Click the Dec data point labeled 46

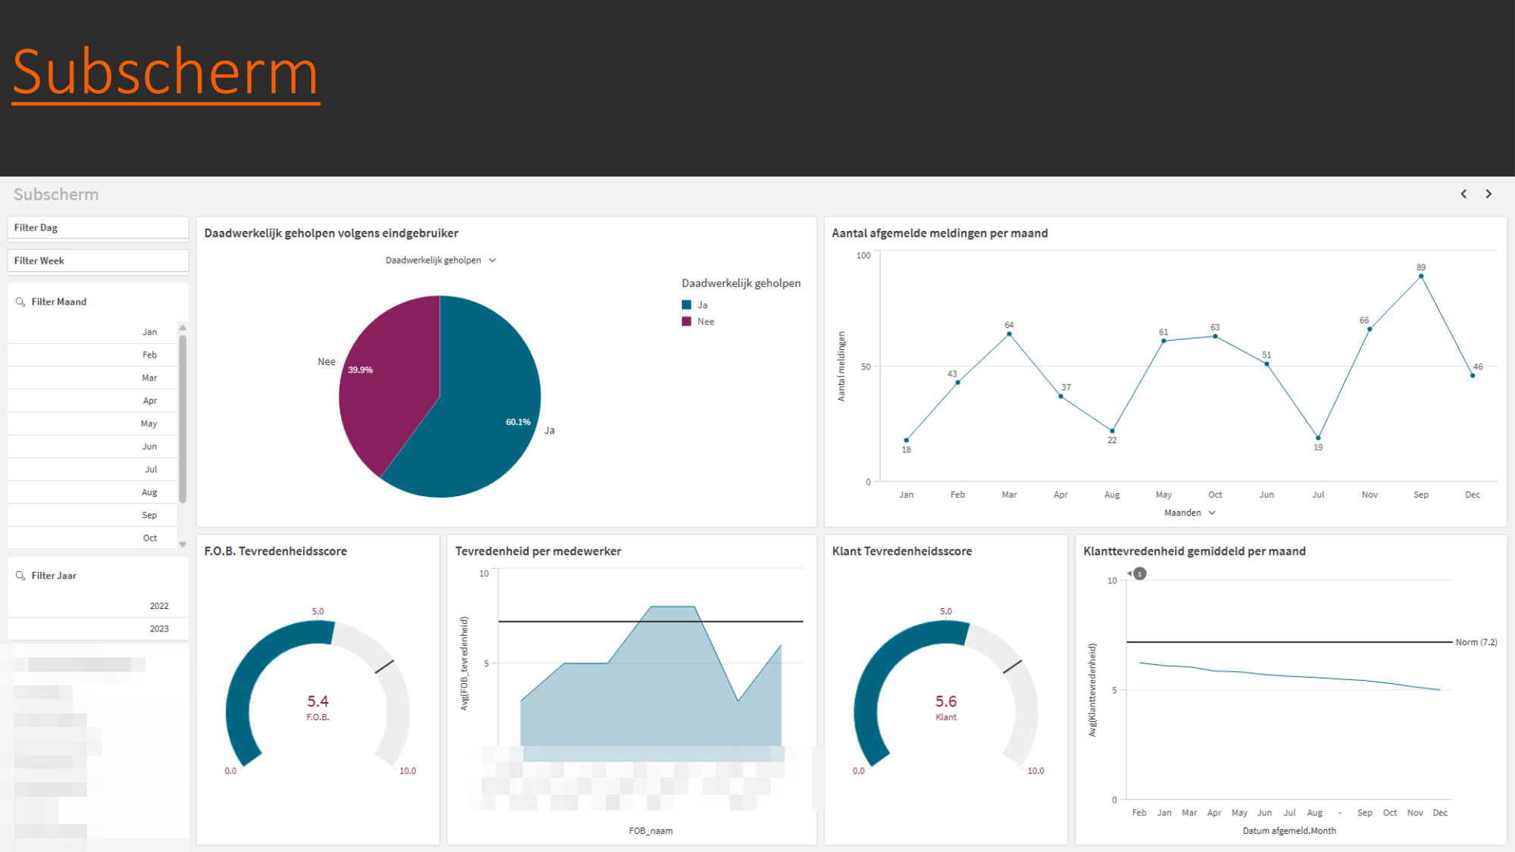point(1473,376)
